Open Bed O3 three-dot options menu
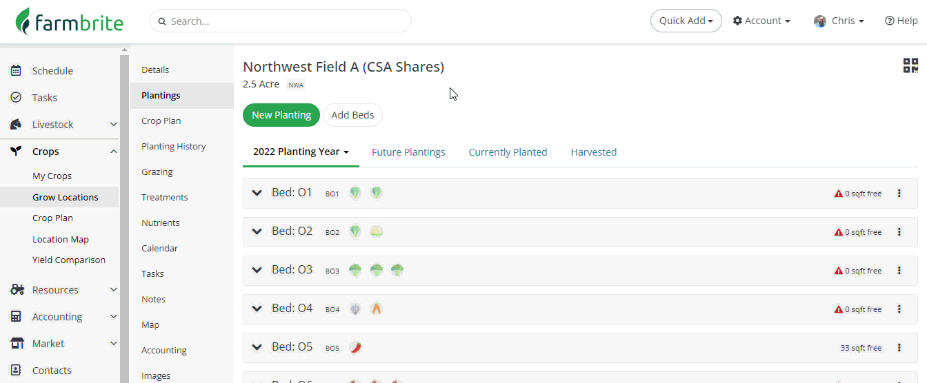This screenshot has width=927, height=383. pyautogui.click(x=899, y=271)
